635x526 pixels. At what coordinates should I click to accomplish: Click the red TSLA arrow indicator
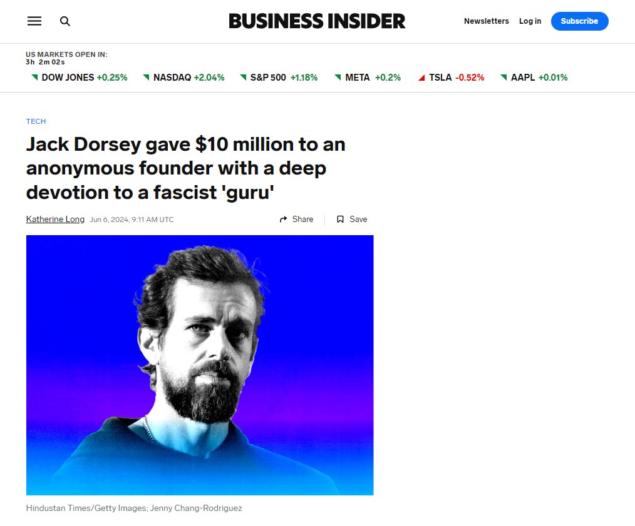point(421,78)
